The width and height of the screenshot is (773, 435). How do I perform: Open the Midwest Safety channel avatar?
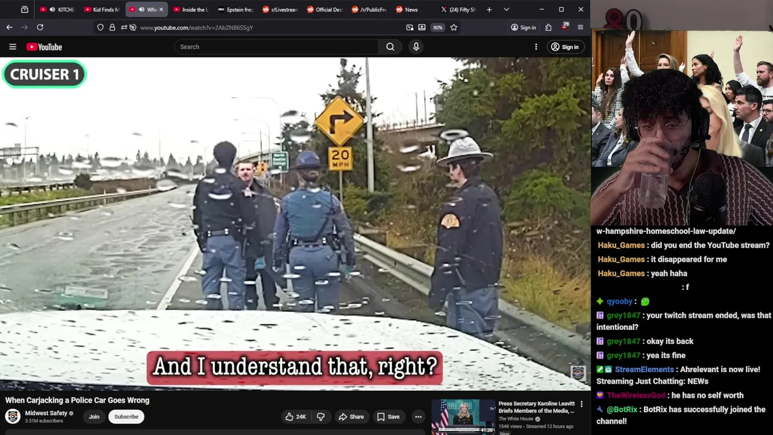coord(13,416)
